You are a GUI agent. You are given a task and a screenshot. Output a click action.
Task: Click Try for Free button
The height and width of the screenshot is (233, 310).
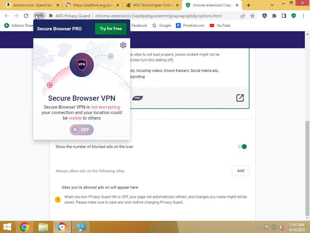tap(111, 29)
